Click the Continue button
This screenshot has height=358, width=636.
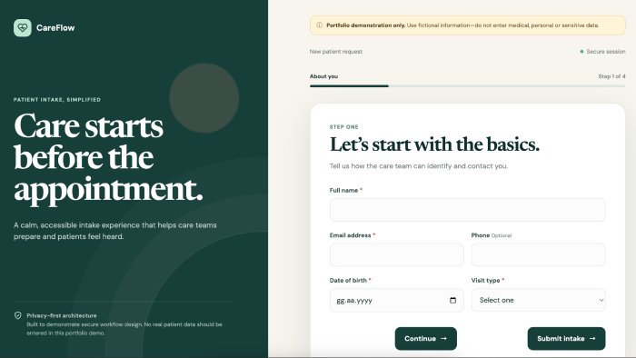pyautogui.click(x=425, y=339)
